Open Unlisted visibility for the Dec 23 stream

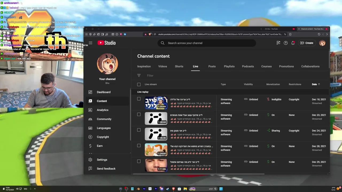[x=251, y=115]
